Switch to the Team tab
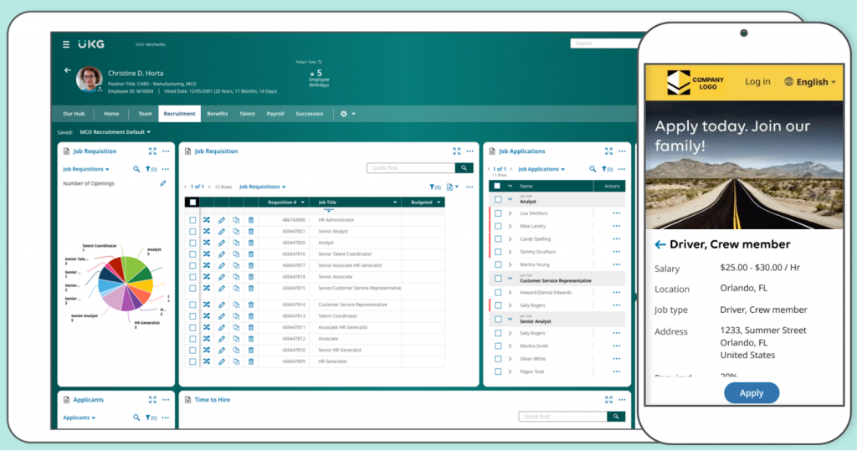This screenshot has height=451, width=857. pyautogui.click(x=145, y=114)
